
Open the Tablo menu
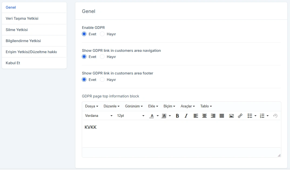206,106
